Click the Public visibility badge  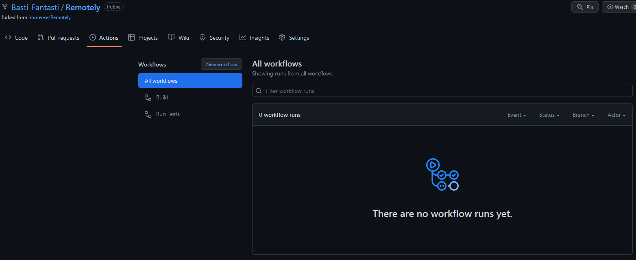coord(113,6)
